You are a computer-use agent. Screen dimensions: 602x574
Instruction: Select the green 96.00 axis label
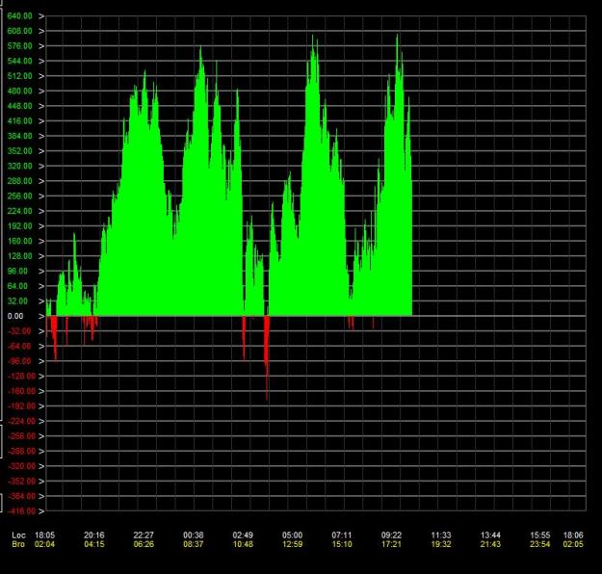[x=17, y=271]
